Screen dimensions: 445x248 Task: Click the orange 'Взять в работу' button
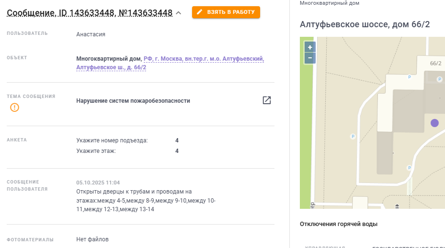(x=226, y=12)
